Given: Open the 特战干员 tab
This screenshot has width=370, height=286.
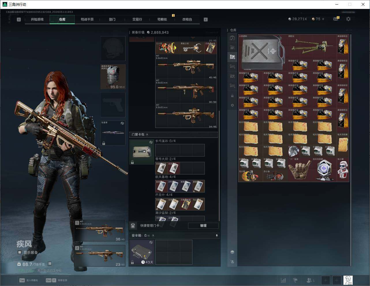Looking at the screenshot, I should point(87,19).
